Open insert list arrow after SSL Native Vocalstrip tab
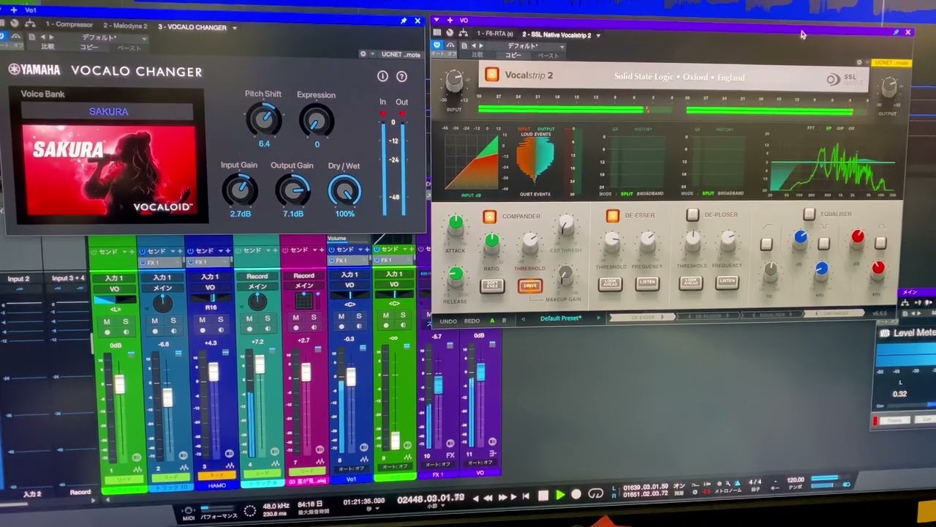This screenshot has width=936, height=527. click(x=598, y=35)
